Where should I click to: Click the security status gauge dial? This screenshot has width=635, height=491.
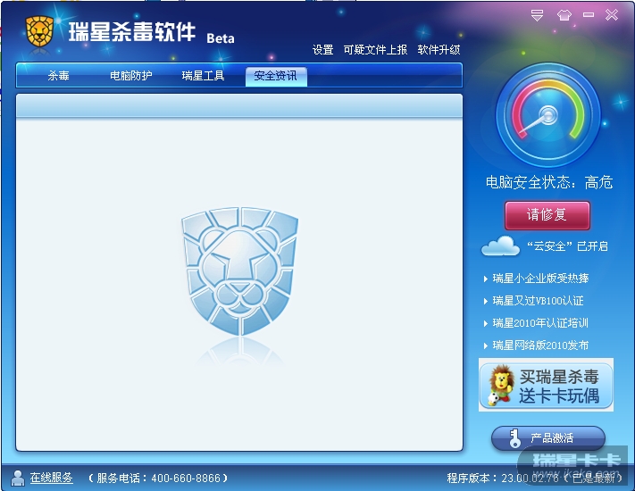click(548, 115)
